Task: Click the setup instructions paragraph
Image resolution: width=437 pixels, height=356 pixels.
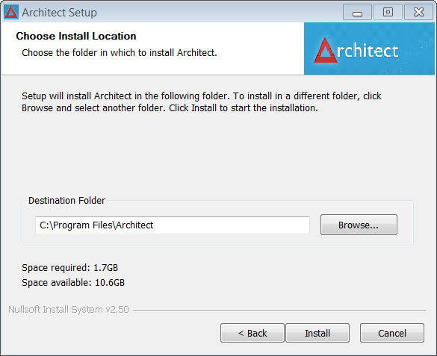Action: click(201, 102)
